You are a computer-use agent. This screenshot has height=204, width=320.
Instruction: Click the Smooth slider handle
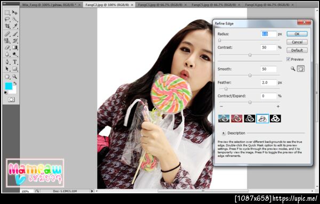[x=250, y=76]
